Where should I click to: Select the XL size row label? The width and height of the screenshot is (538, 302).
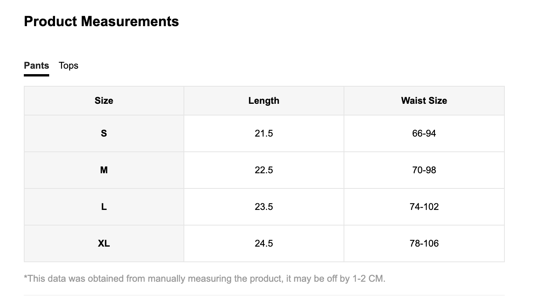[x=104, y=243]
